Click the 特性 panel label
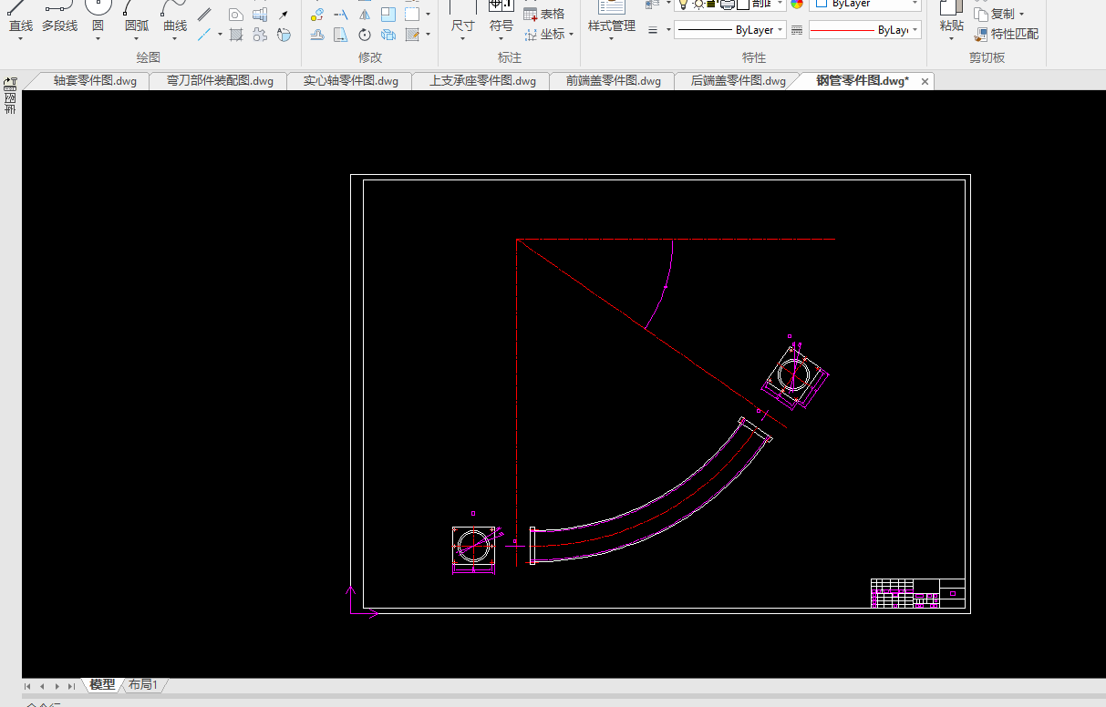1106x707 pixels. pyautogui.click(x=754, y=57)
